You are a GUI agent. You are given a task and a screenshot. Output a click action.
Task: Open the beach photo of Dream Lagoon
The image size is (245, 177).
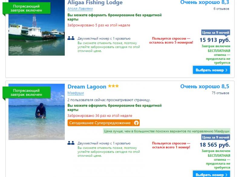coord(37,112)
